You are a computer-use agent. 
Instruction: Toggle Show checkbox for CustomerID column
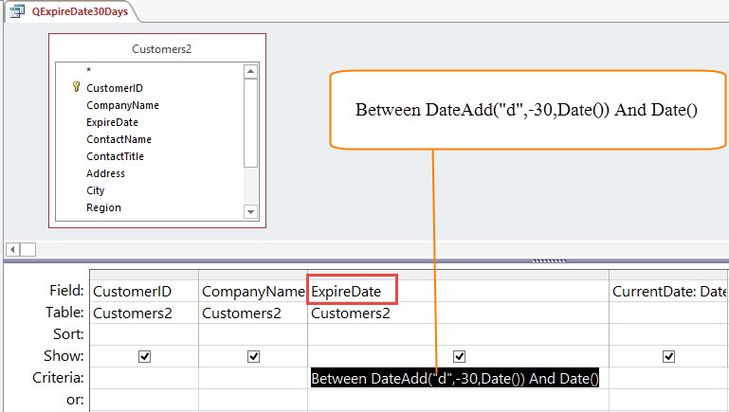click(145, 356)
